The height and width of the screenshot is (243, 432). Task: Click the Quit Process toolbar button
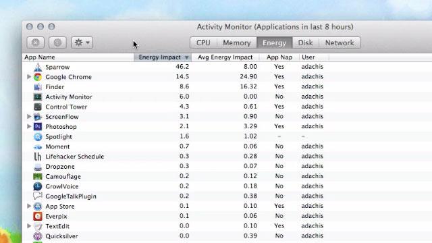36,43
